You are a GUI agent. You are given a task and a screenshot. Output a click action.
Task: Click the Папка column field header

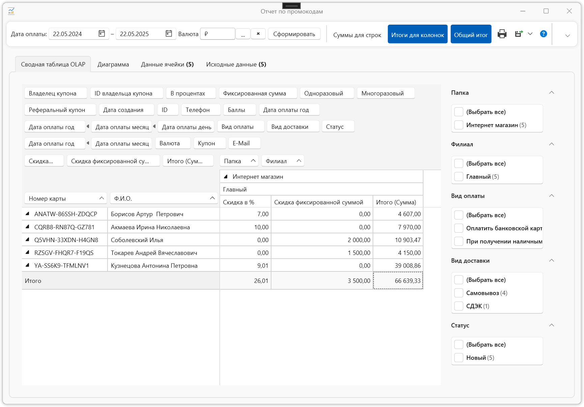coord(239,161)
